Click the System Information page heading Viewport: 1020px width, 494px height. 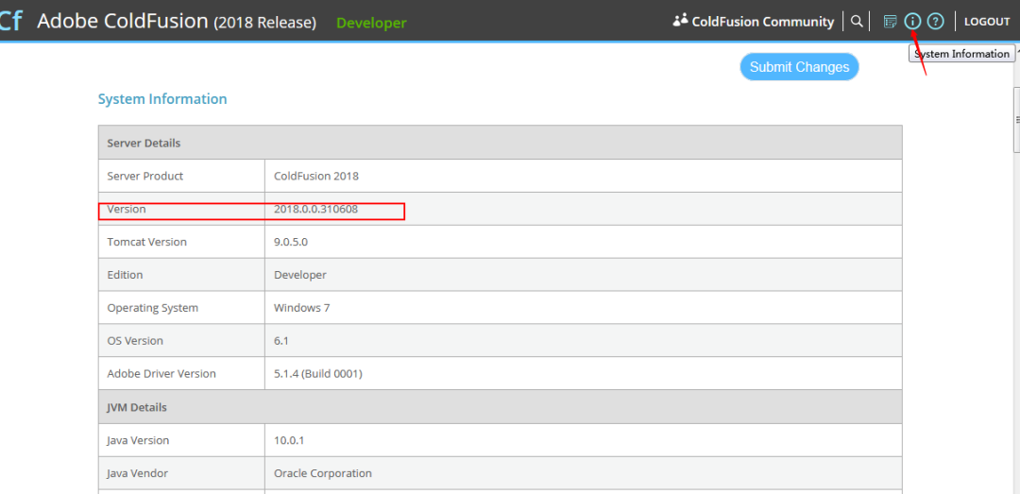(x=162, y=99)
